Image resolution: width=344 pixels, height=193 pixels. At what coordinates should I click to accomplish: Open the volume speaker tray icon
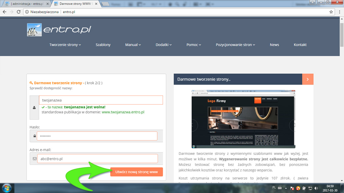point(316,188)
